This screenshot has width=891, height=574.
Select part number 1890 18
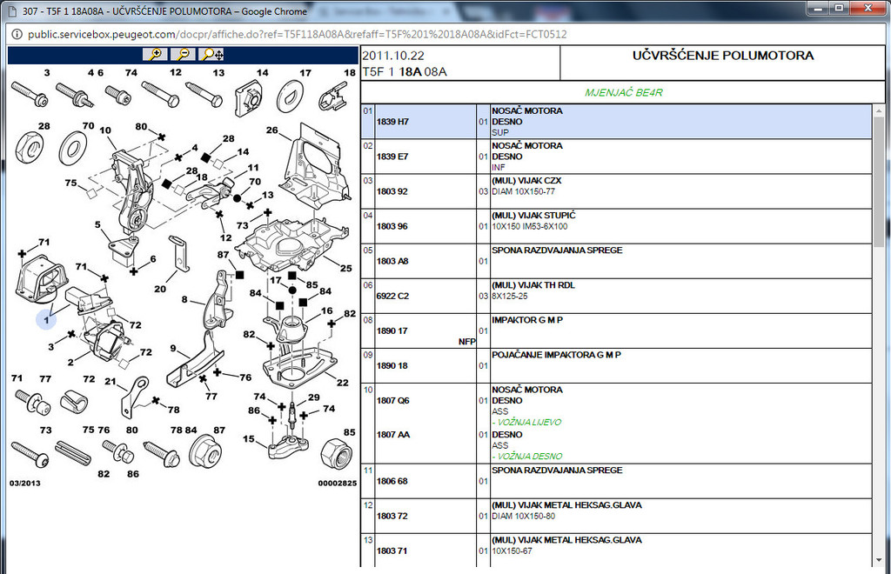[x=392, y=366]
